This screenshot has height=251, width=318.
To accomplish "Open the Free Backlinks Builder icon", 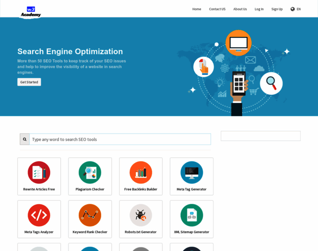I will coord(141,172).
